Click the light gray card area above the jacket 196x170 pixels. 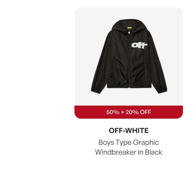[x=129, y=13]
